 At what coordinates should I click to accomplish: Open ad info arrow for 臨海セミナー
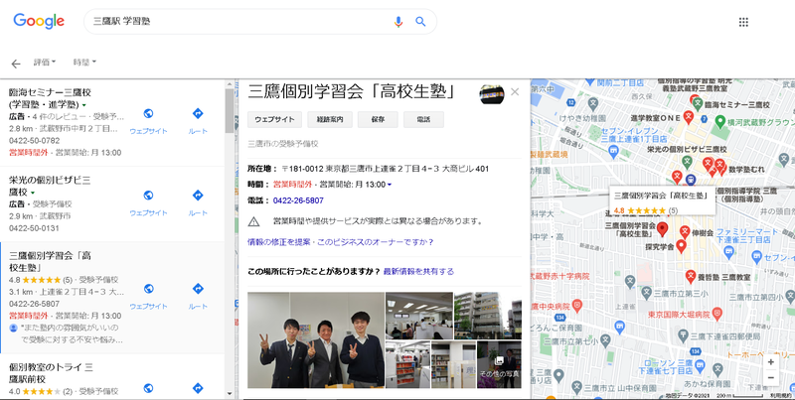click(x=83, y=105)
